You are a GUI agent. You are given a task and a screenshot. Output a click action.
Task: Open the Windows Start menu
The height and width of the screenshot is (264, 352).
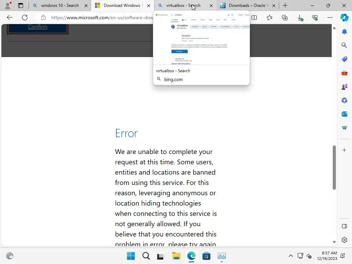pyautogui.click(x=131, y=256)
